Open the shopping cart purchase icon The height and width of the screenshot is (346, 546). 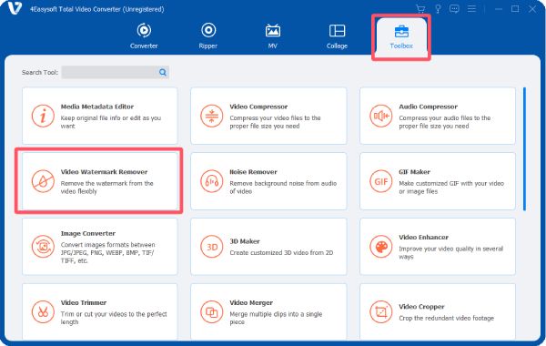(420, 9)
